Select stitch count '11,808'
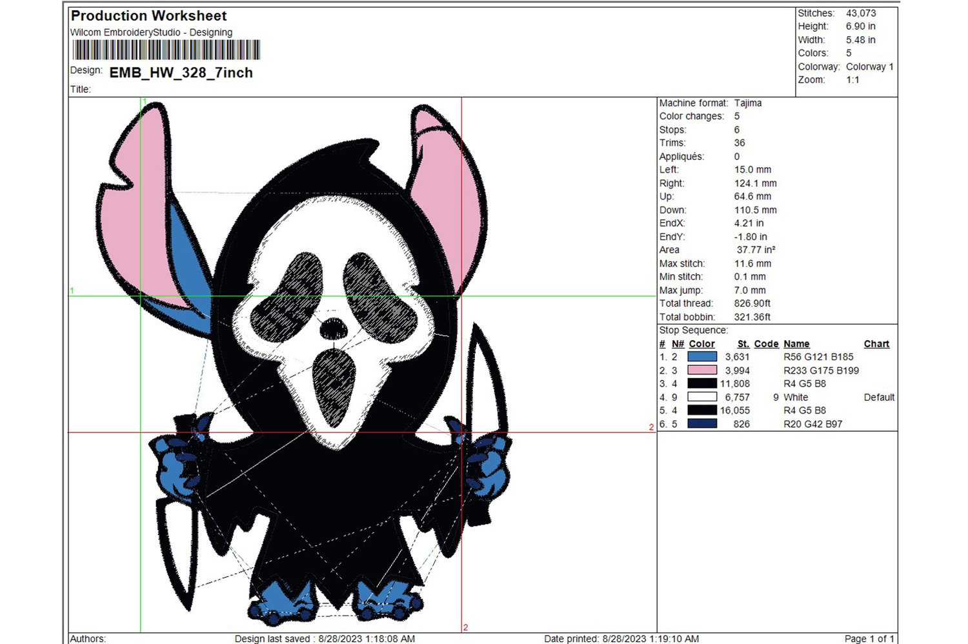The width and height of the screenshot is (968, 644). point(735,383)
